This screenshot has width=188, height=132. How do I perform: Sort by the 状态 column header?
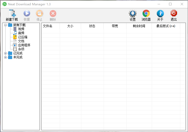pyautogui.click(x=92, y=26)
